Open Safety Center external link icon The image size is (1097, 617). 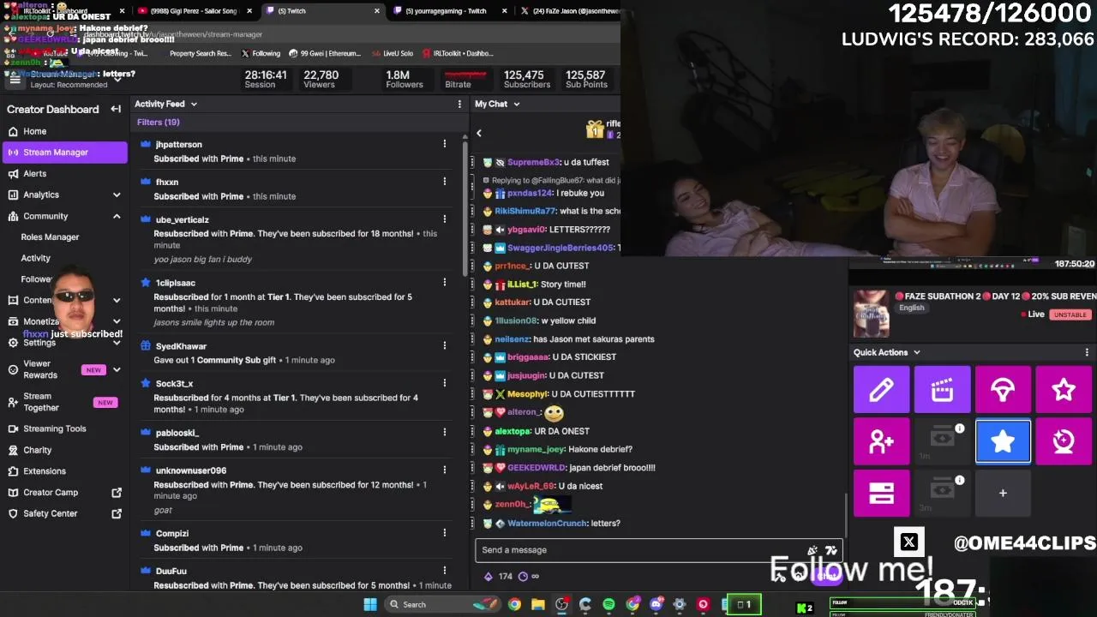(117, 513)
